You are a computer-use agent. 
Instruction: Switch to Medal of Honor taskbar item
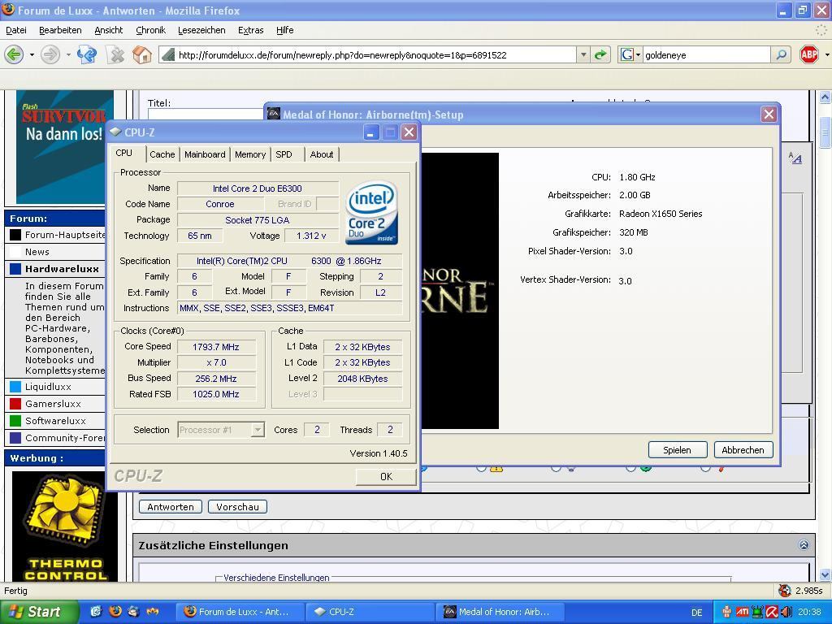[500, 612]
